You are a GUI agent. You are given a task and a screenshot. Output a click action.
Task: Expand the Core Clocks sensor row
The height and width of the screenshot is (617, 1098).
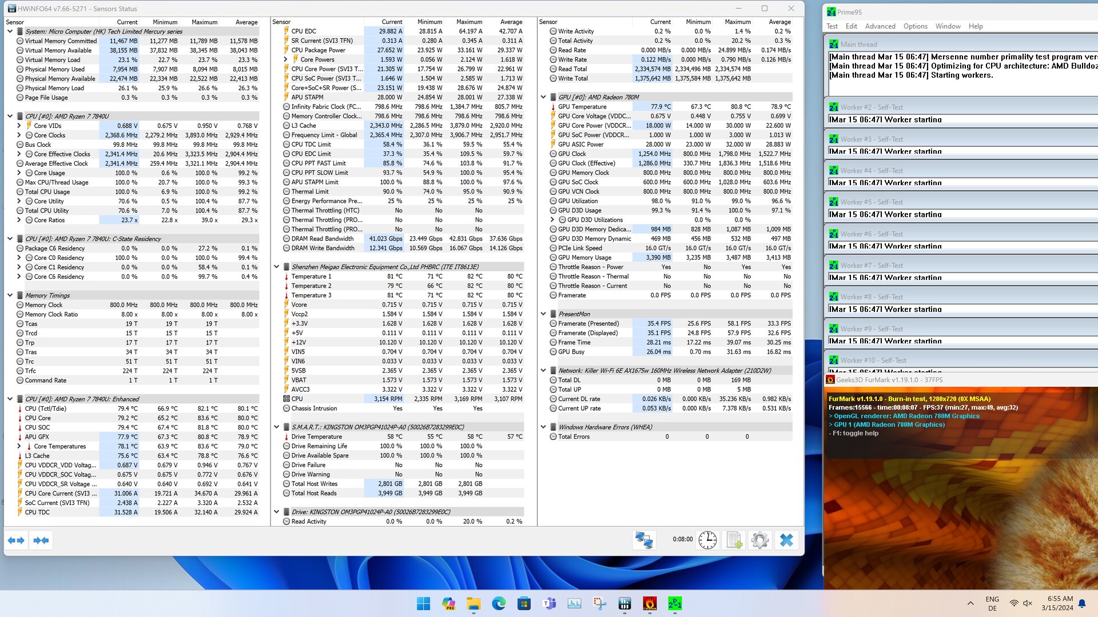[19, 135]
